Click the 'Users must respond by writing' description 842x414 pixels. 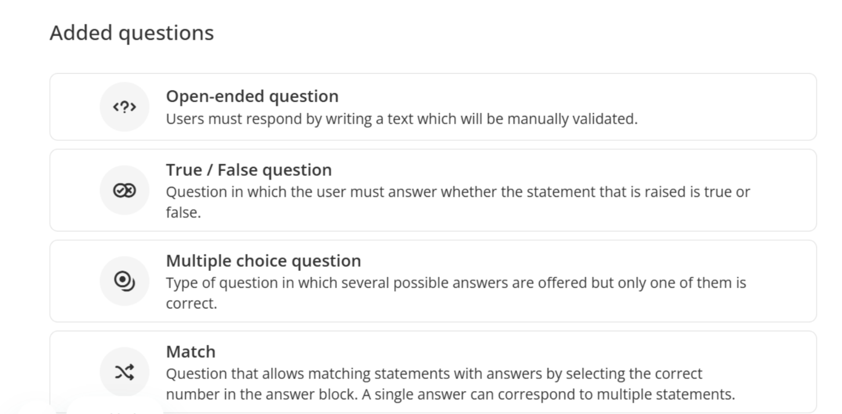pos(402,119)
